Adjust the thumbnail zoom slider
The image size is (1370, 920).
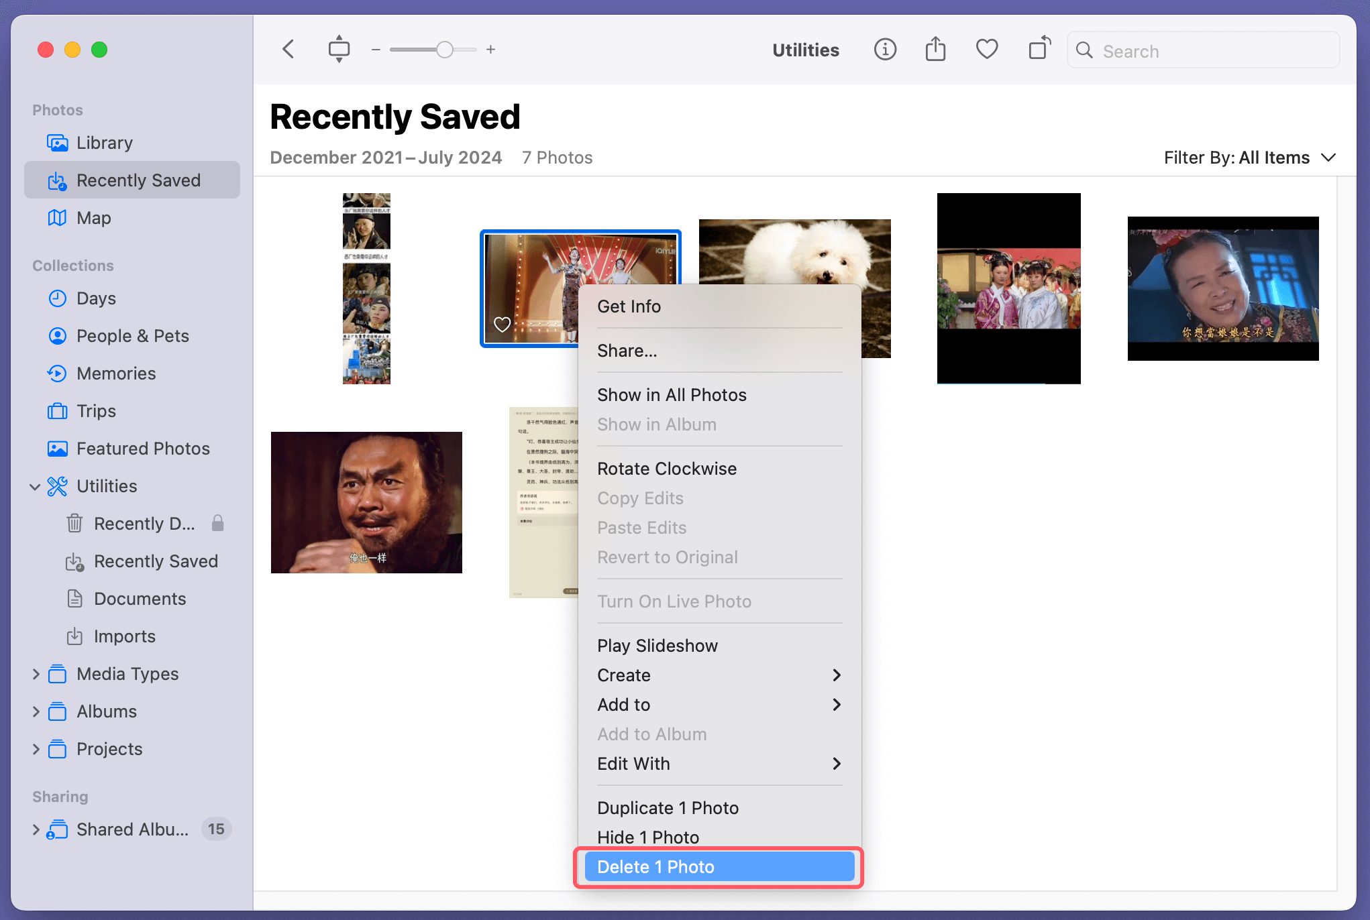444,49
